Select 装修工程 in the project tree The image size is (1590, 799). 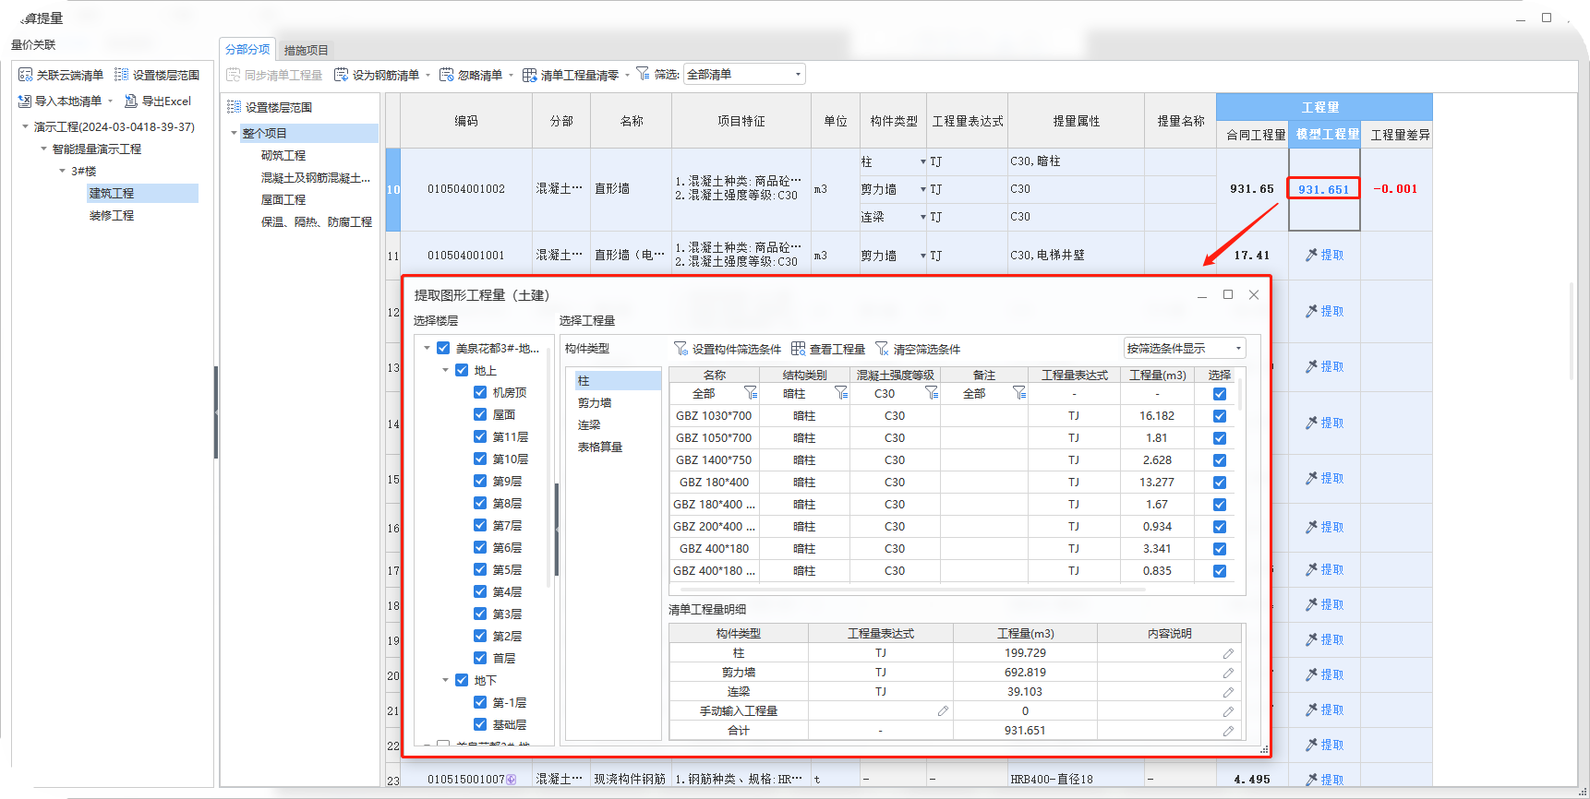click(x=112, y=215)
